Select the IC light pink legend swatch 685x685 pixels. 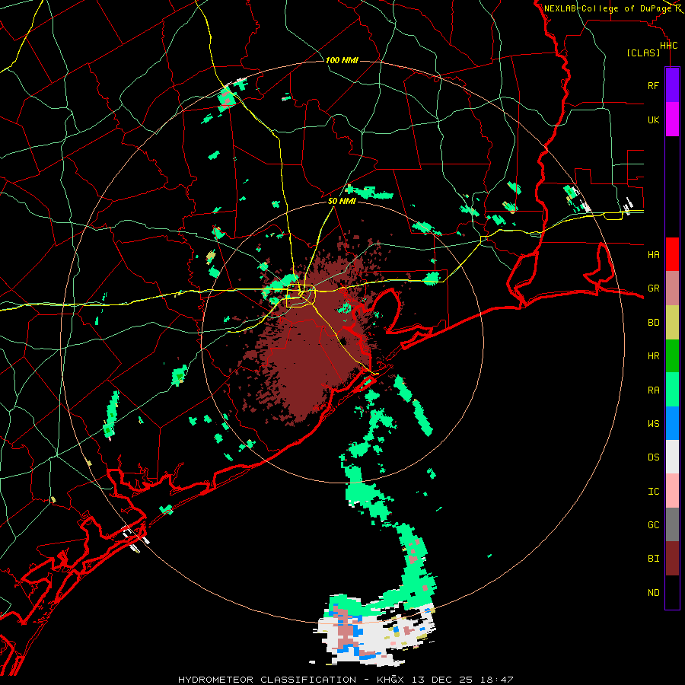[x=672, y=491]
